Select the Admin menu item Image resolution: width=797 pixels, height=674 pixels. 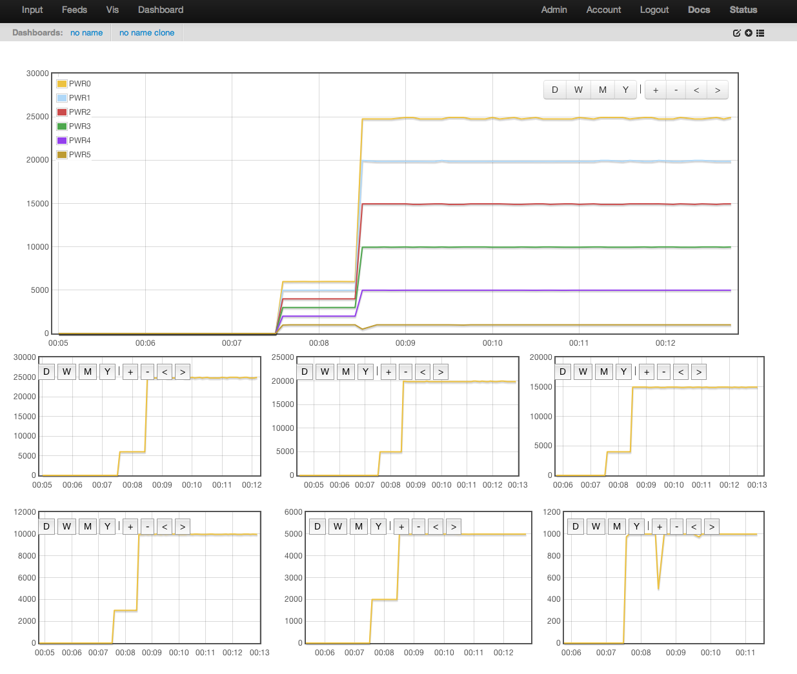point(554,10)
